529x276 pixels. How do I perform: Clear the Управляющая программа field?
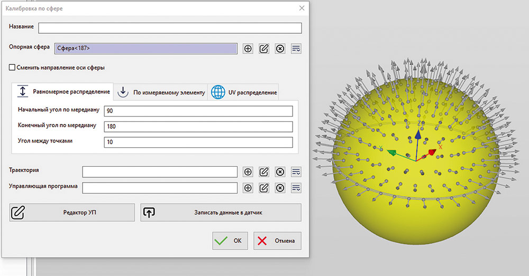pos(280,188)
